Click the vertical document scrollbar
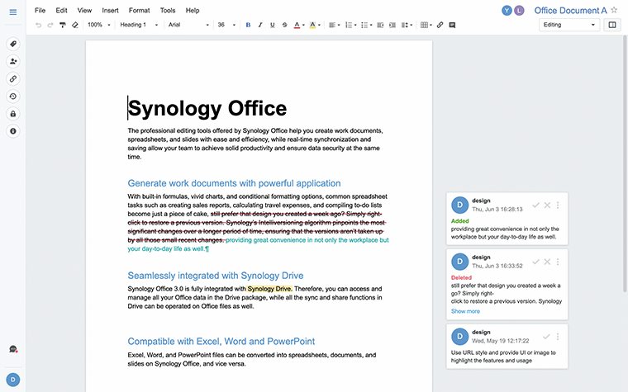Image resolution: width=628 pixels, height=392 pixels. (x=625, y=164)
